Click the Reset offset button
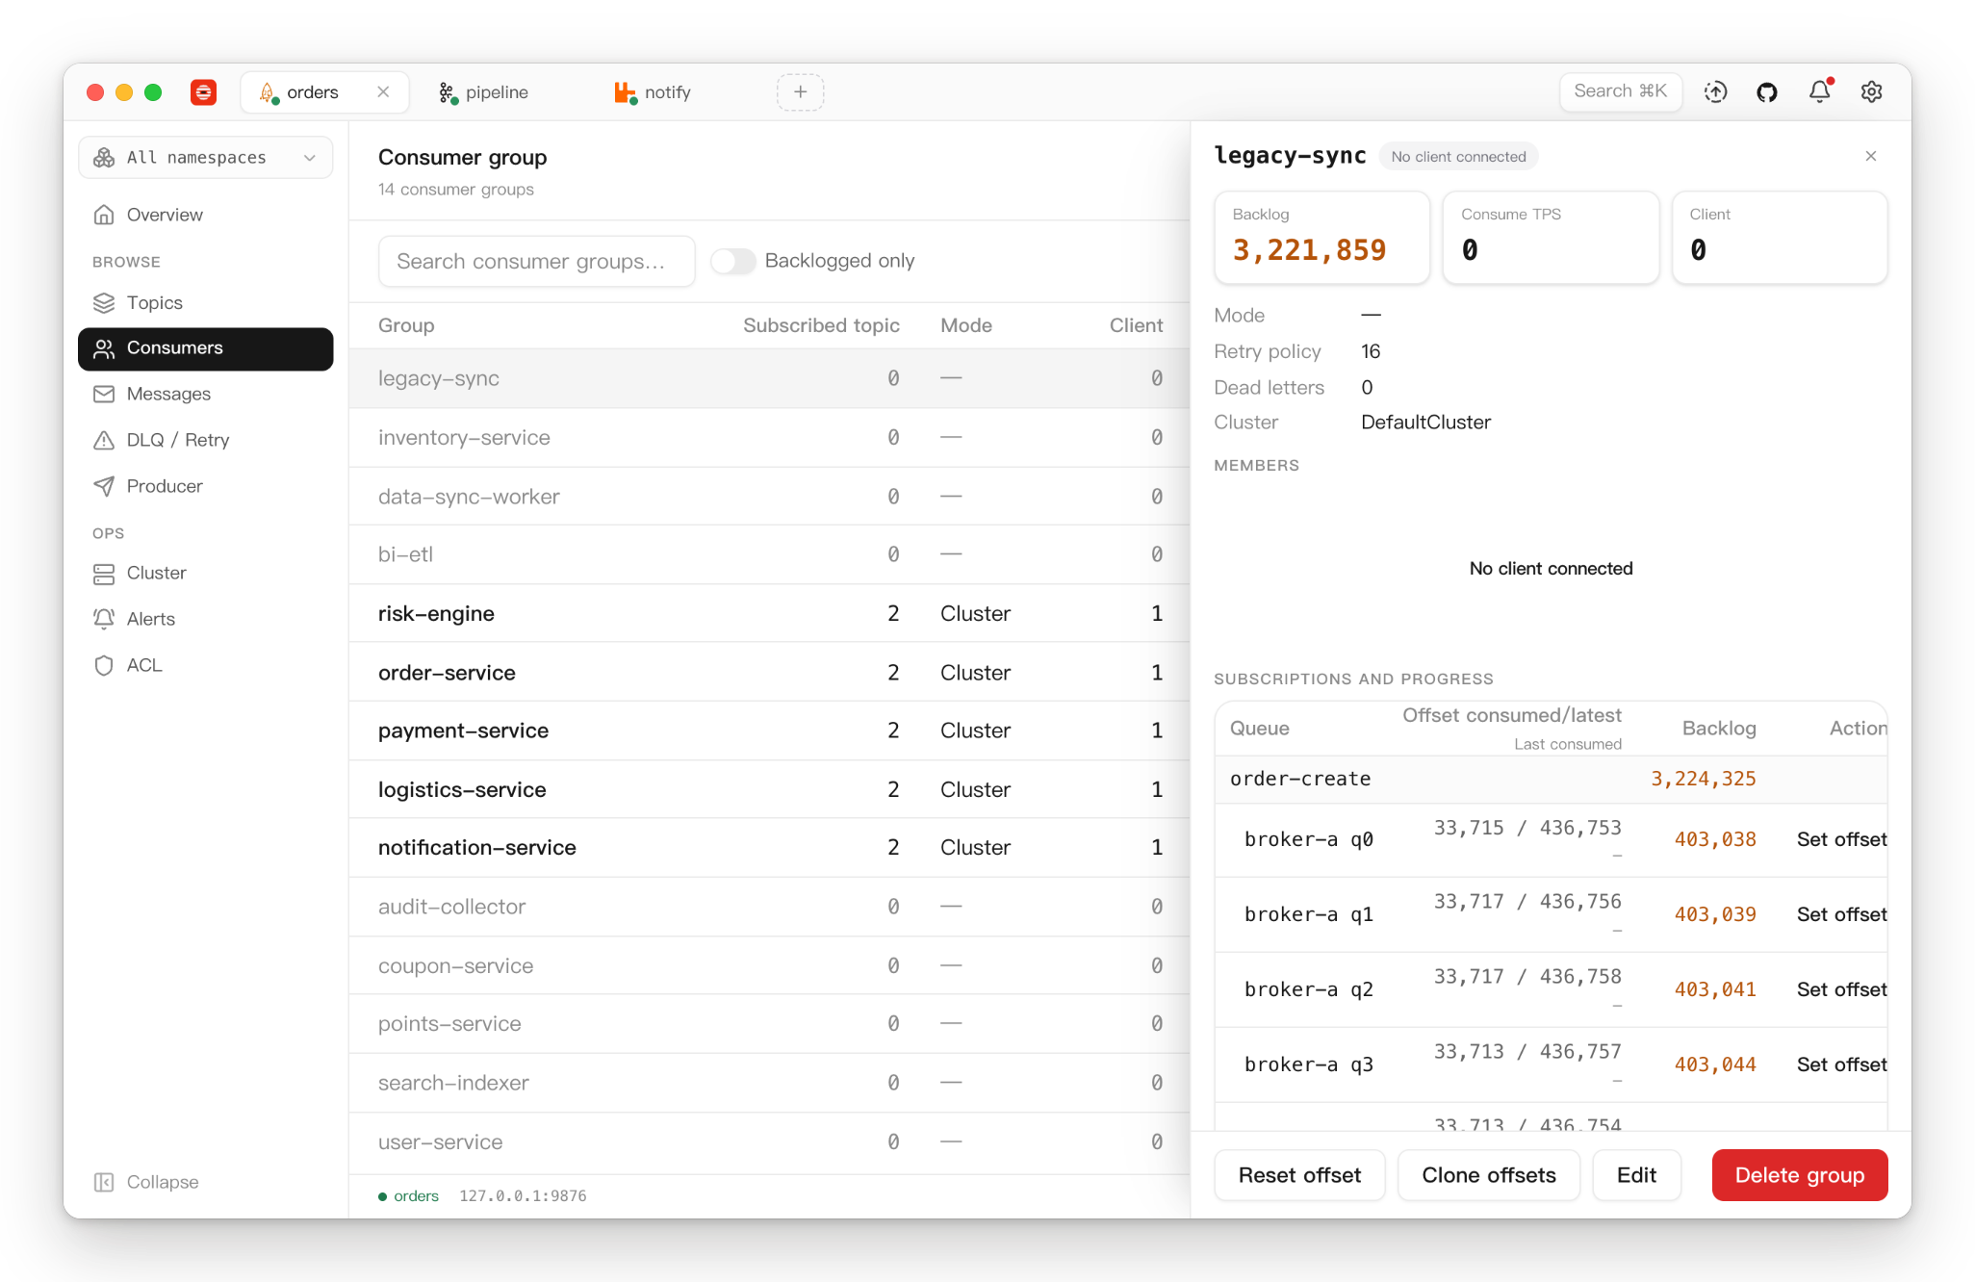1975x1282 pixels. coord(1299,1176)
